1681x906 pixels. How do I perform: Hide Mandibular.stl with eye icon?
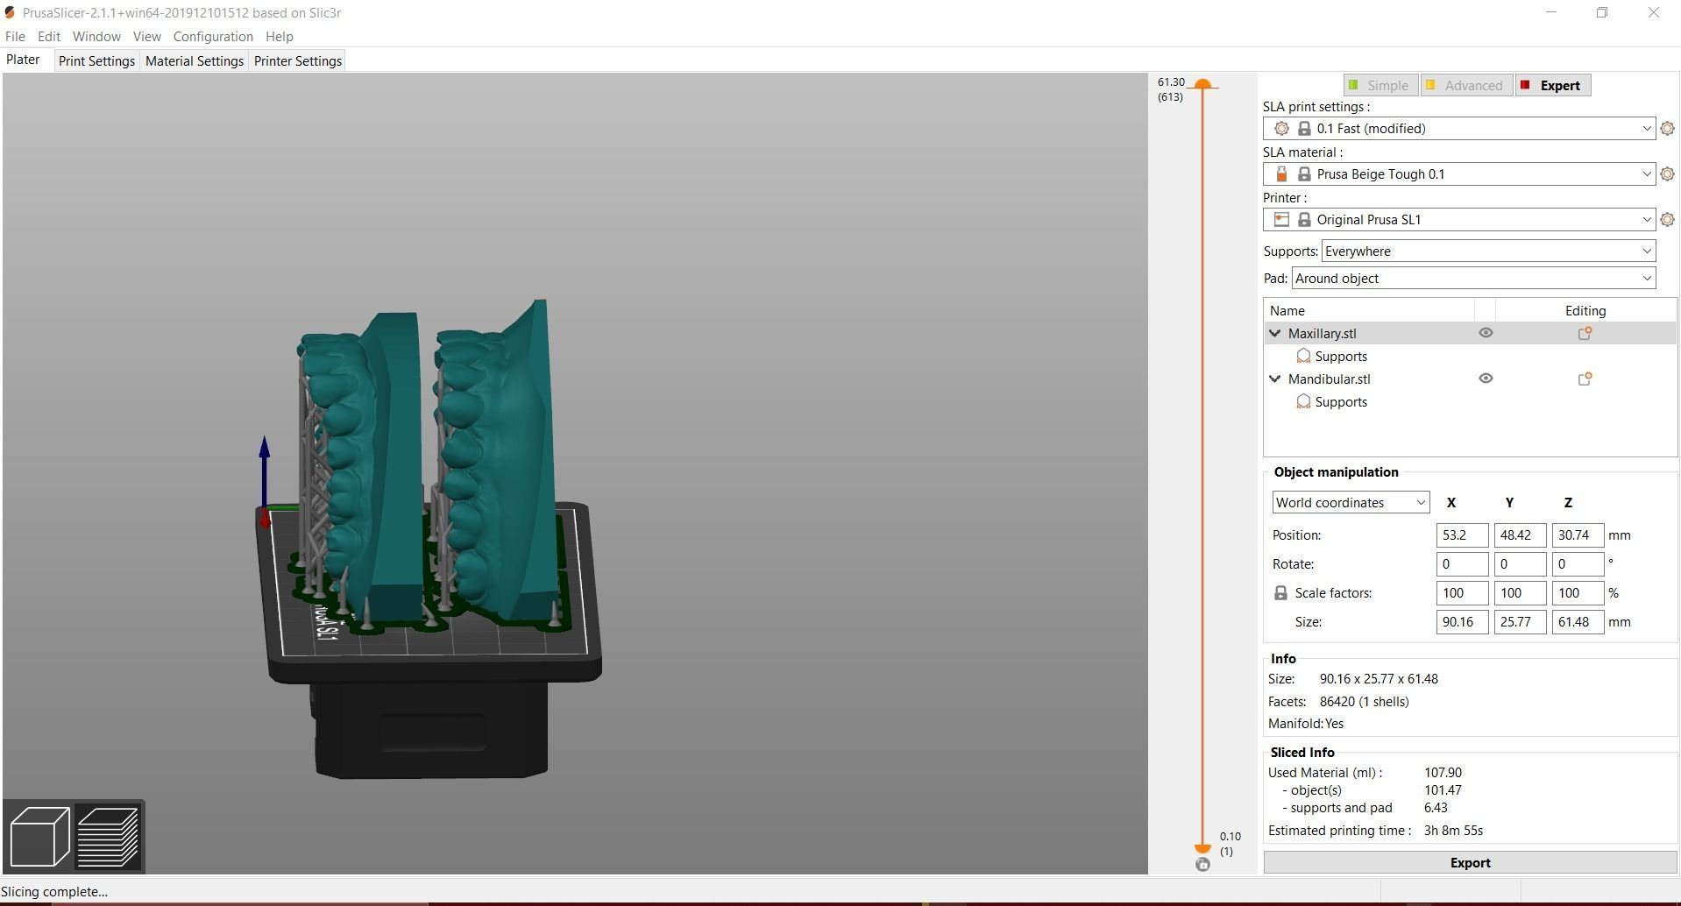1486,379
